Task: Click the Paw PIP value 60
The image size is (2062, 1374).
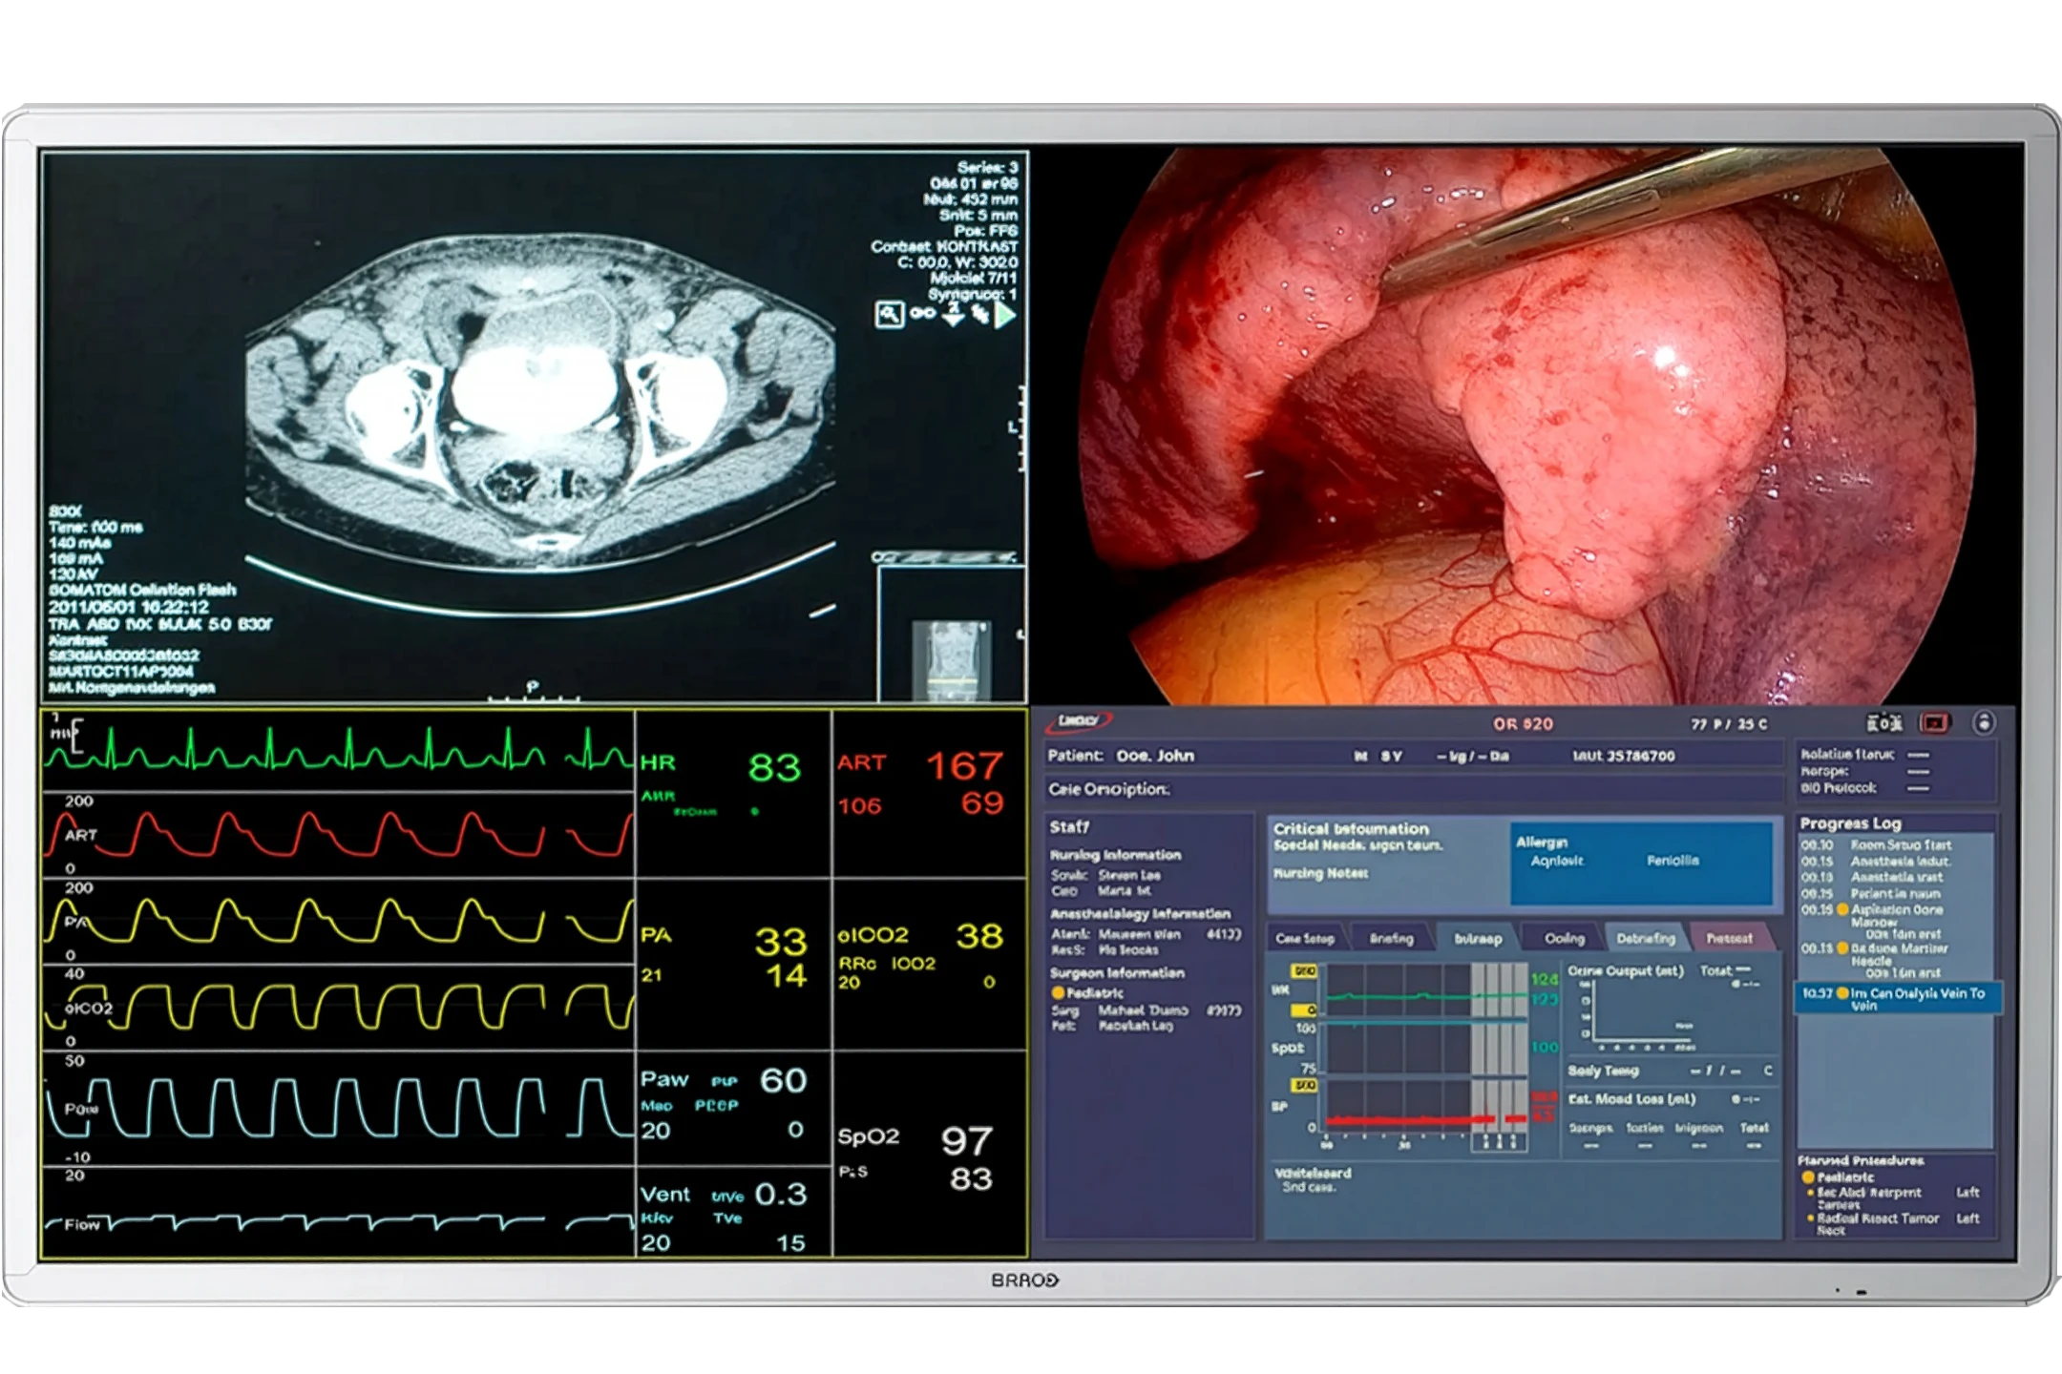Action: pos(784,1080)
